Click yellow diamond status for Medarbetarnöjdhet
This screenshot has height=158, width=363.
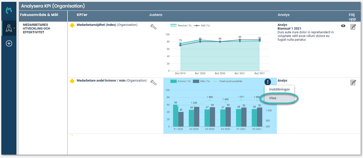point(72,25)
